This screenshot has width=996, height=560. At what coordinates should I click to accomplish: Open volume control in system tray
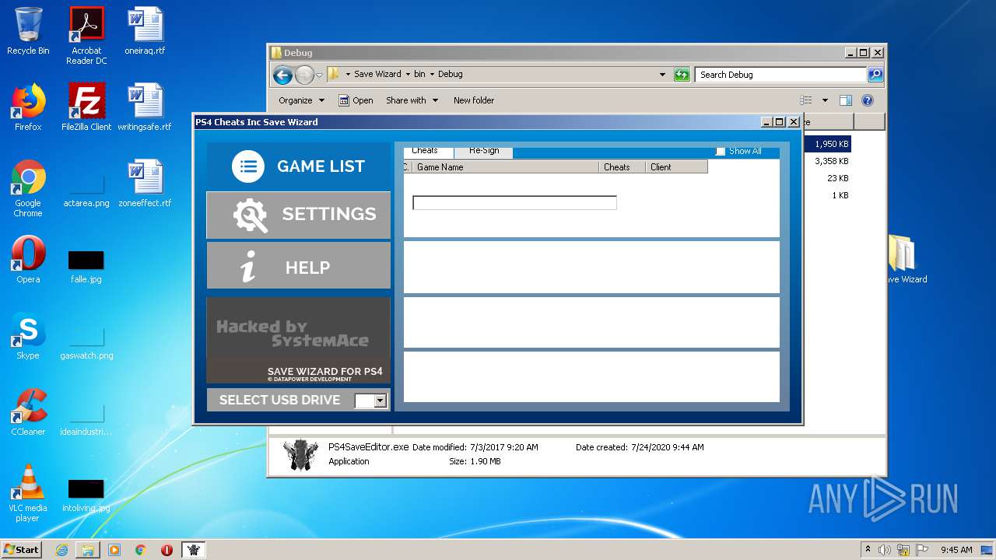tap(885, 550)
